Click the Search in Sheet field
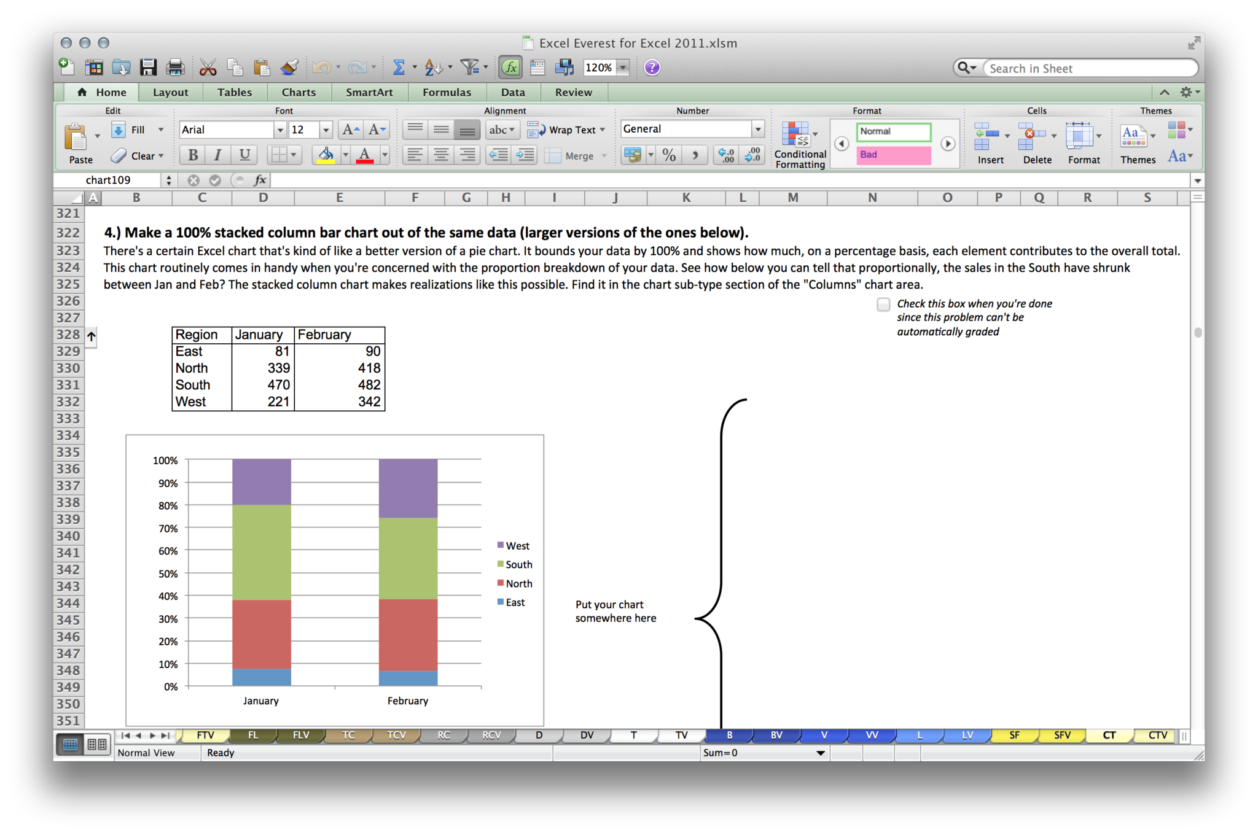 click(1090, 68)
